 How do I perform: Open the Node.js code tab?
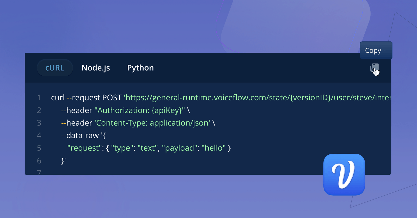tap(96, 68)
